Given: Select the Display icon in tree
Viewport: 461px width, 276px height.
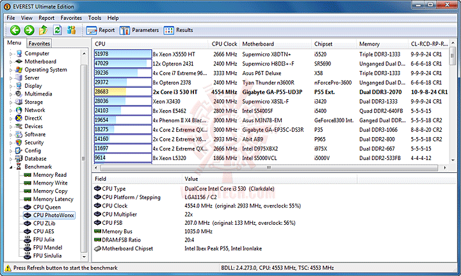Looking at the screenshot, I should [x=19, y=86].
